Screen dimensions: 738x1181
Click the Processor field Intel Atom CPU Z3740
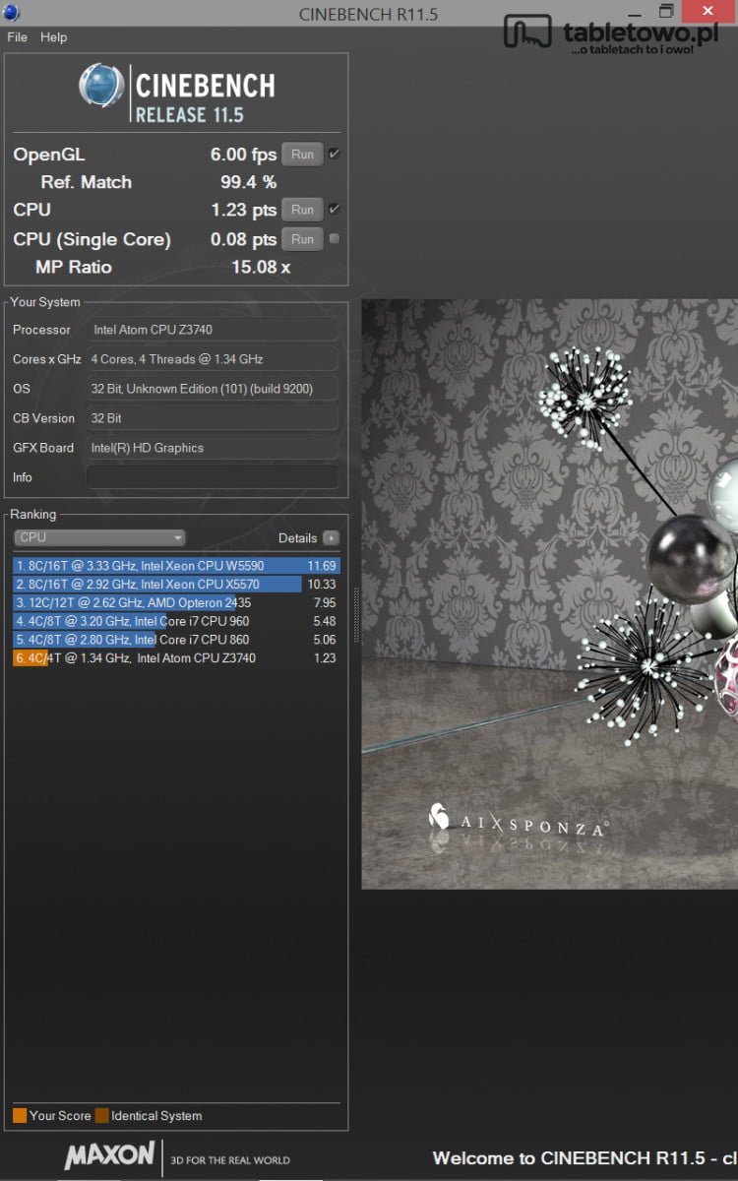pos(213,330)
